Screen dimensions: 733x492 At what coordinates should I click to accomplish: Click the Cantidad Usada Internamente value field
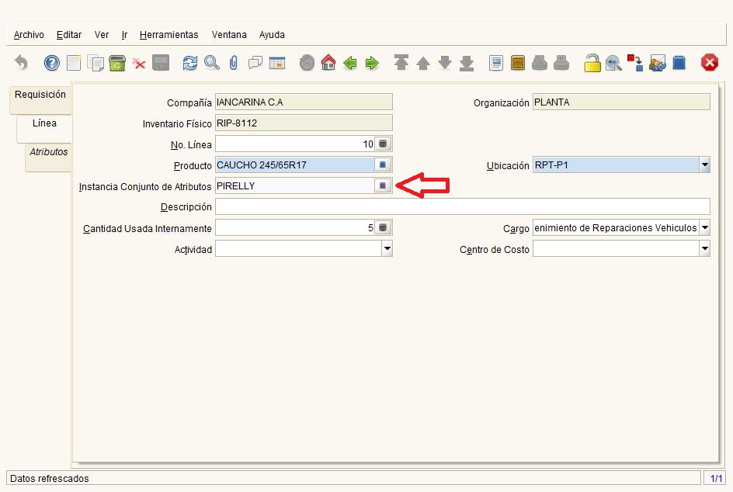(x=295, y=228)
